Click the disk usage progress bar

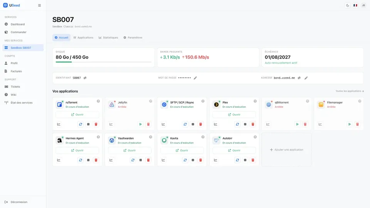click(104, 62)
